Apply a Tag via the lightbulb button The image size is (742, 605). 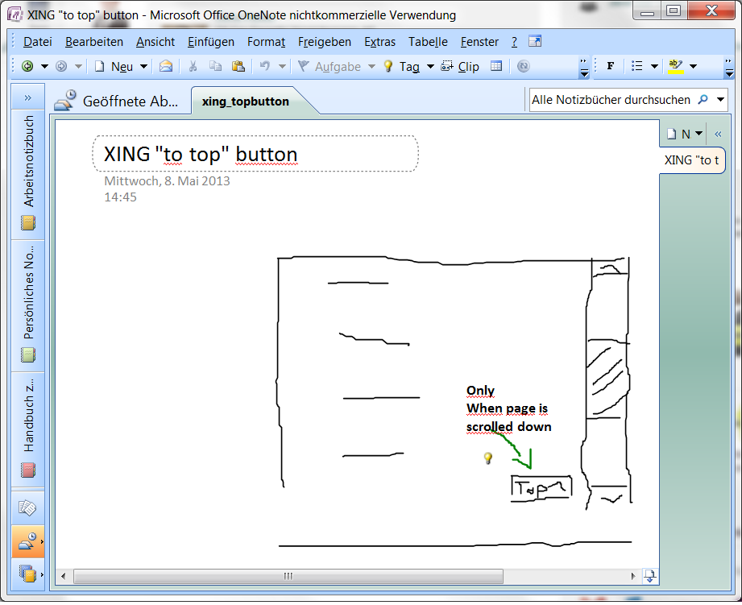point(401,67)
